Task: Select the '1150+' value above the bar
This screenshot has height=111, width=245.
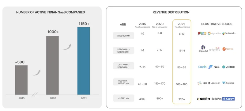Action: [x=84, y=24]
